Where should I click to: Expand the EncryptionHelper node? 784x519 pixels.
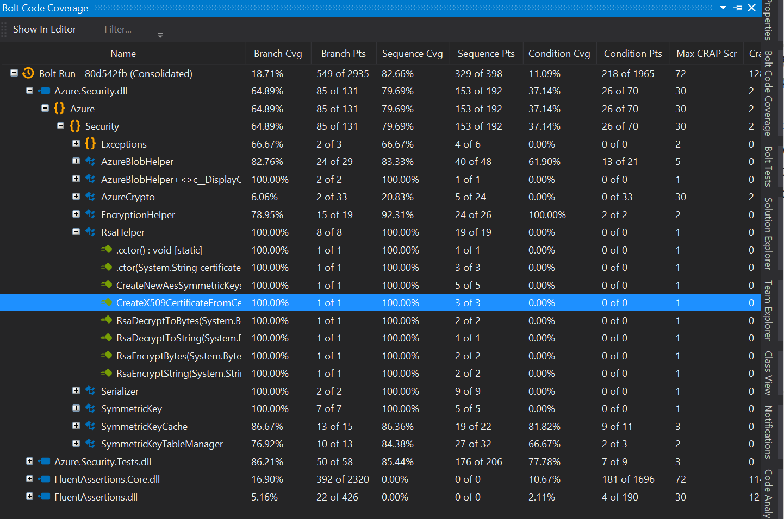click(x=76, y=214)
